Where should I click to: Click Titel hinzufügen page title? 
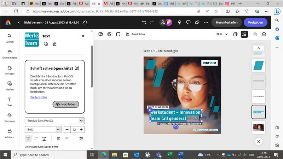coord(168,51)
